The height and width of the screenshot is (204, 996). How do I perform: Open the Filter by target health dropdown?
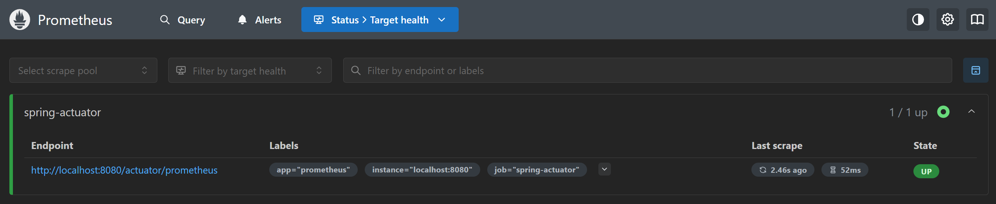point(250,71)
